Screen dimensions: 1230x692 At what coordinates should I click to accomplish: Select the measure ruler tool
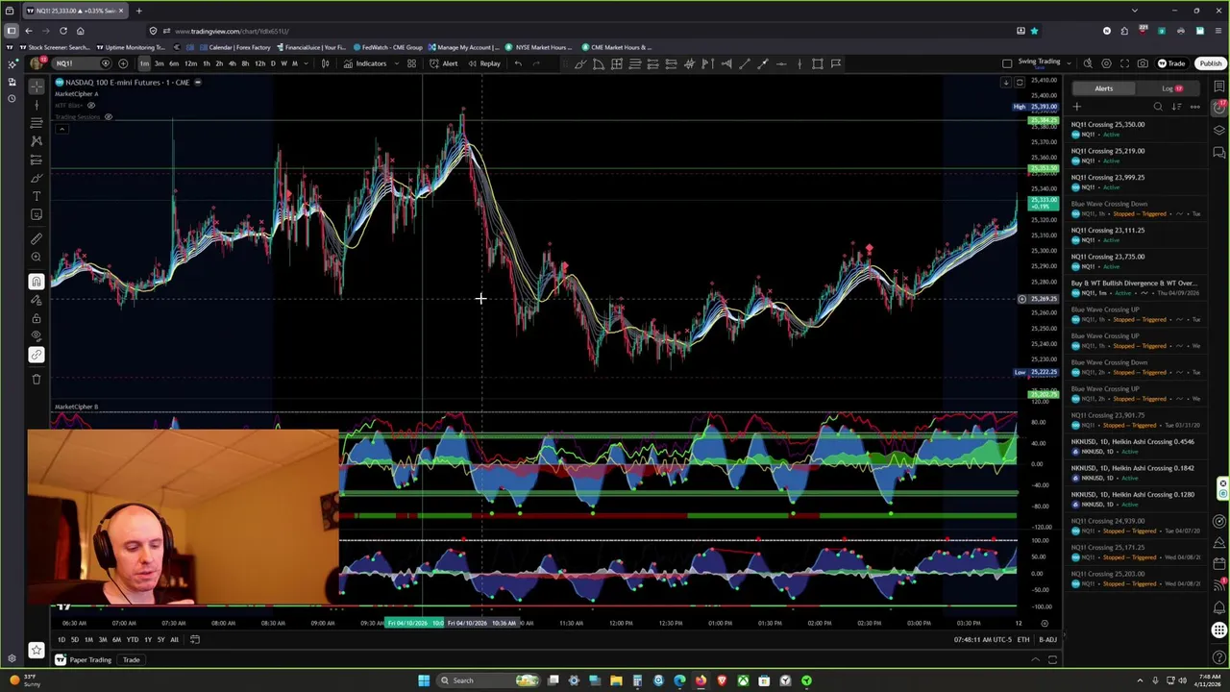[x=37, y=238]
